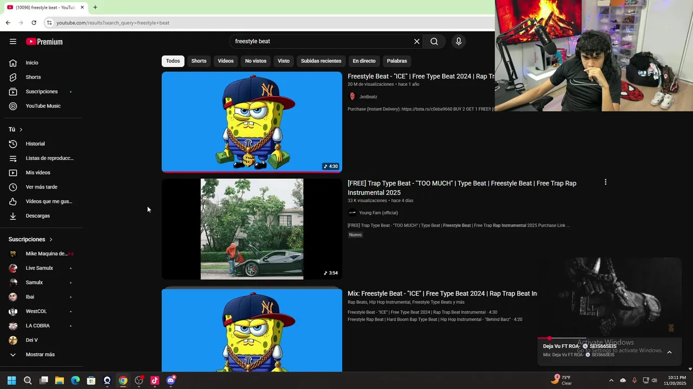Expand the Suscripciones section heading chevron

[51, 239]
